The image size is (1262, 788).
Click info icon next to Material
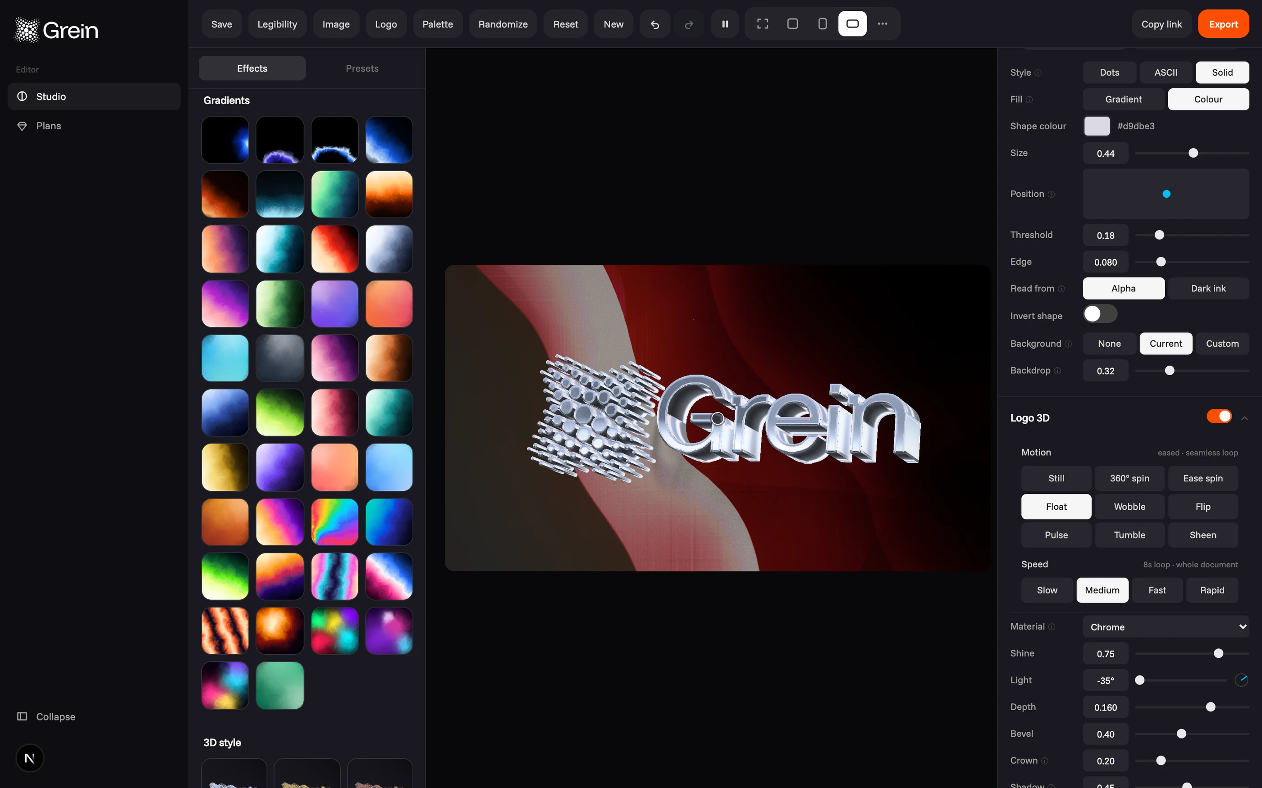tap(1052, 627)
